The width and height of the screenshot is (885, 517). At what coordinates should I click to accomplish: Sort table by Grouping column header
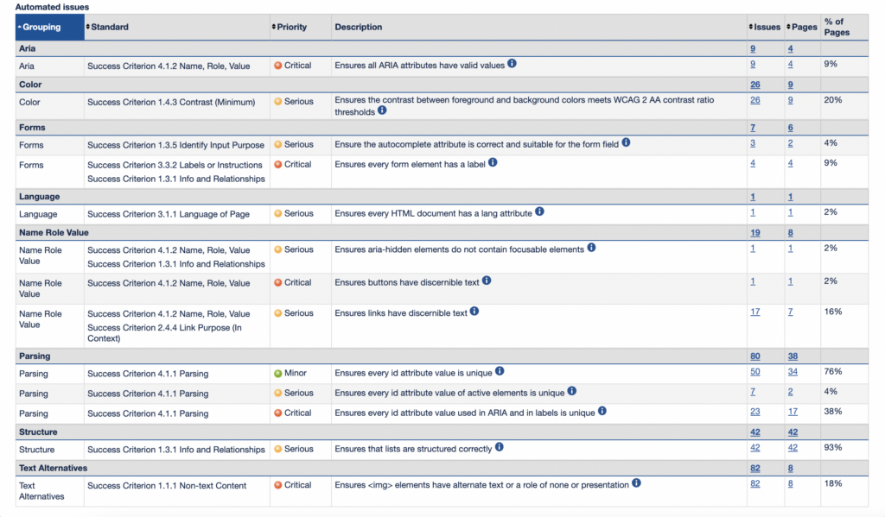tap(41, 27)
